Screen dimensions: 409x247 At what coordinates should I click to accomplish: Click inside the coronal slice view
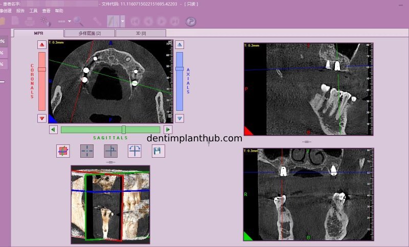[x=309, y=194]
